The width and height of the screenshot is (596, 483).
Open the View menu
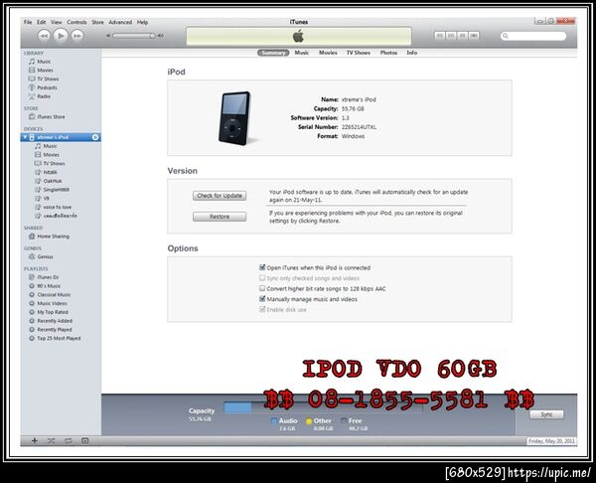point(57,22)
